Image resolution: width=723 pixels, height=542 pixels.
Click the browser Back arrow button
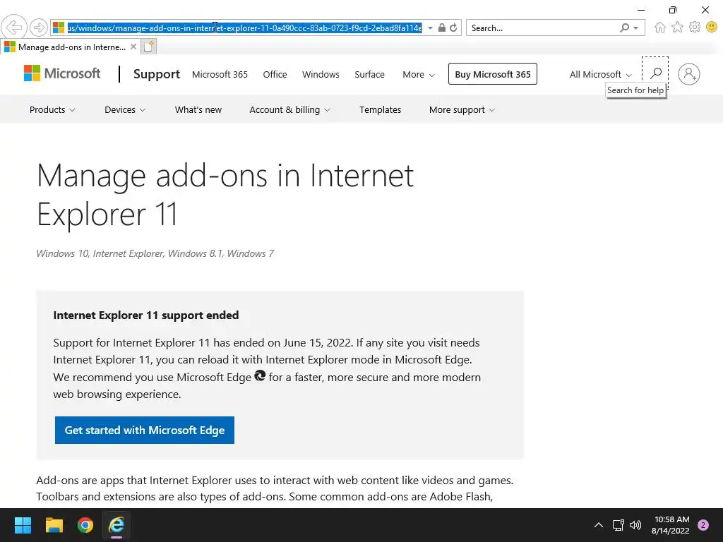point(14,28)
